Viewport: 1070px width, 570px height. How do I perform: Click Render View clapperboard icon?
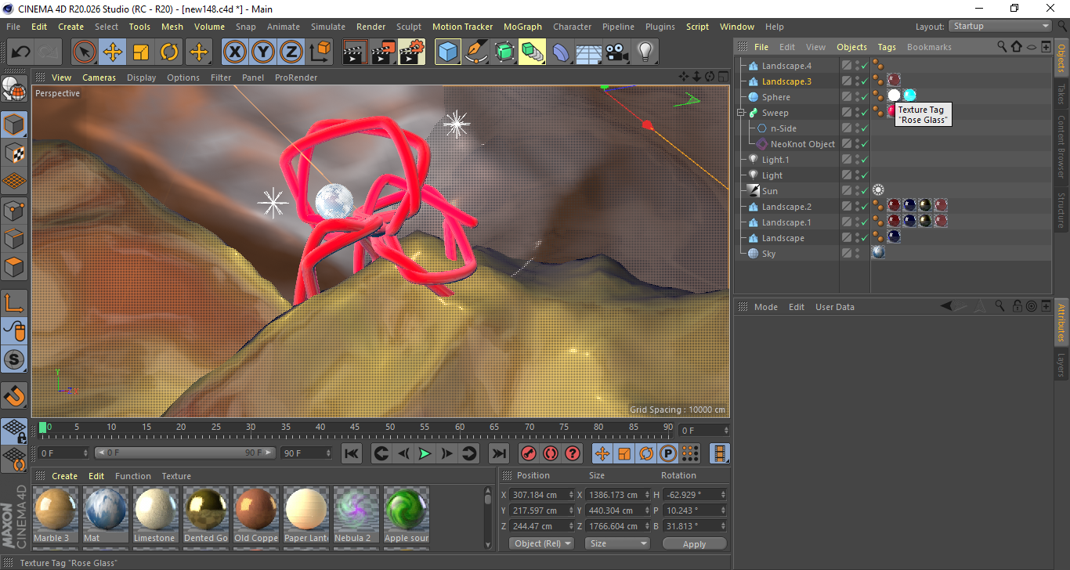(356, 52)
